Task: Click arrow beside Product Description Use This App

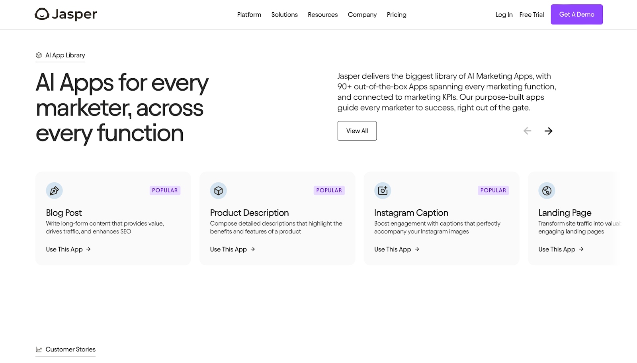Action: 252,249
